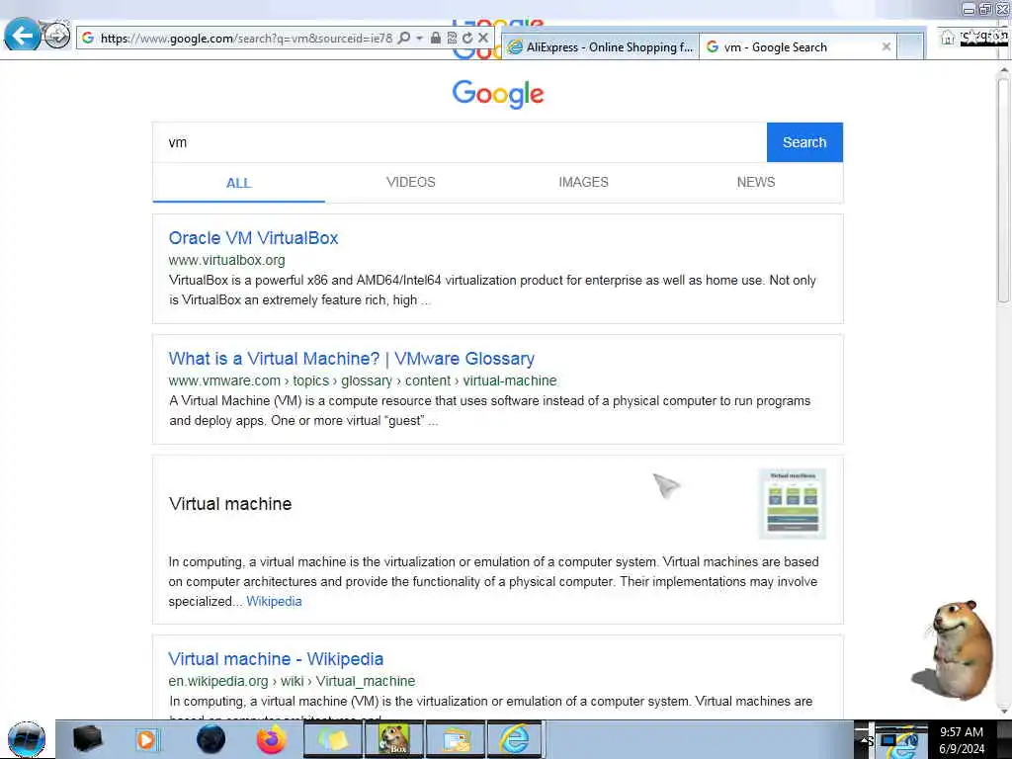Click the monitor icon in the system tray
This screenshot has height=759, width=1012.
click(890, 739)
